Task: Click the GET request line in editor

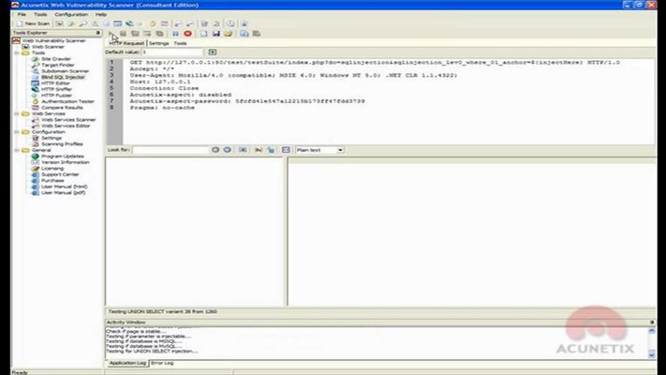Action: [375, 63]
